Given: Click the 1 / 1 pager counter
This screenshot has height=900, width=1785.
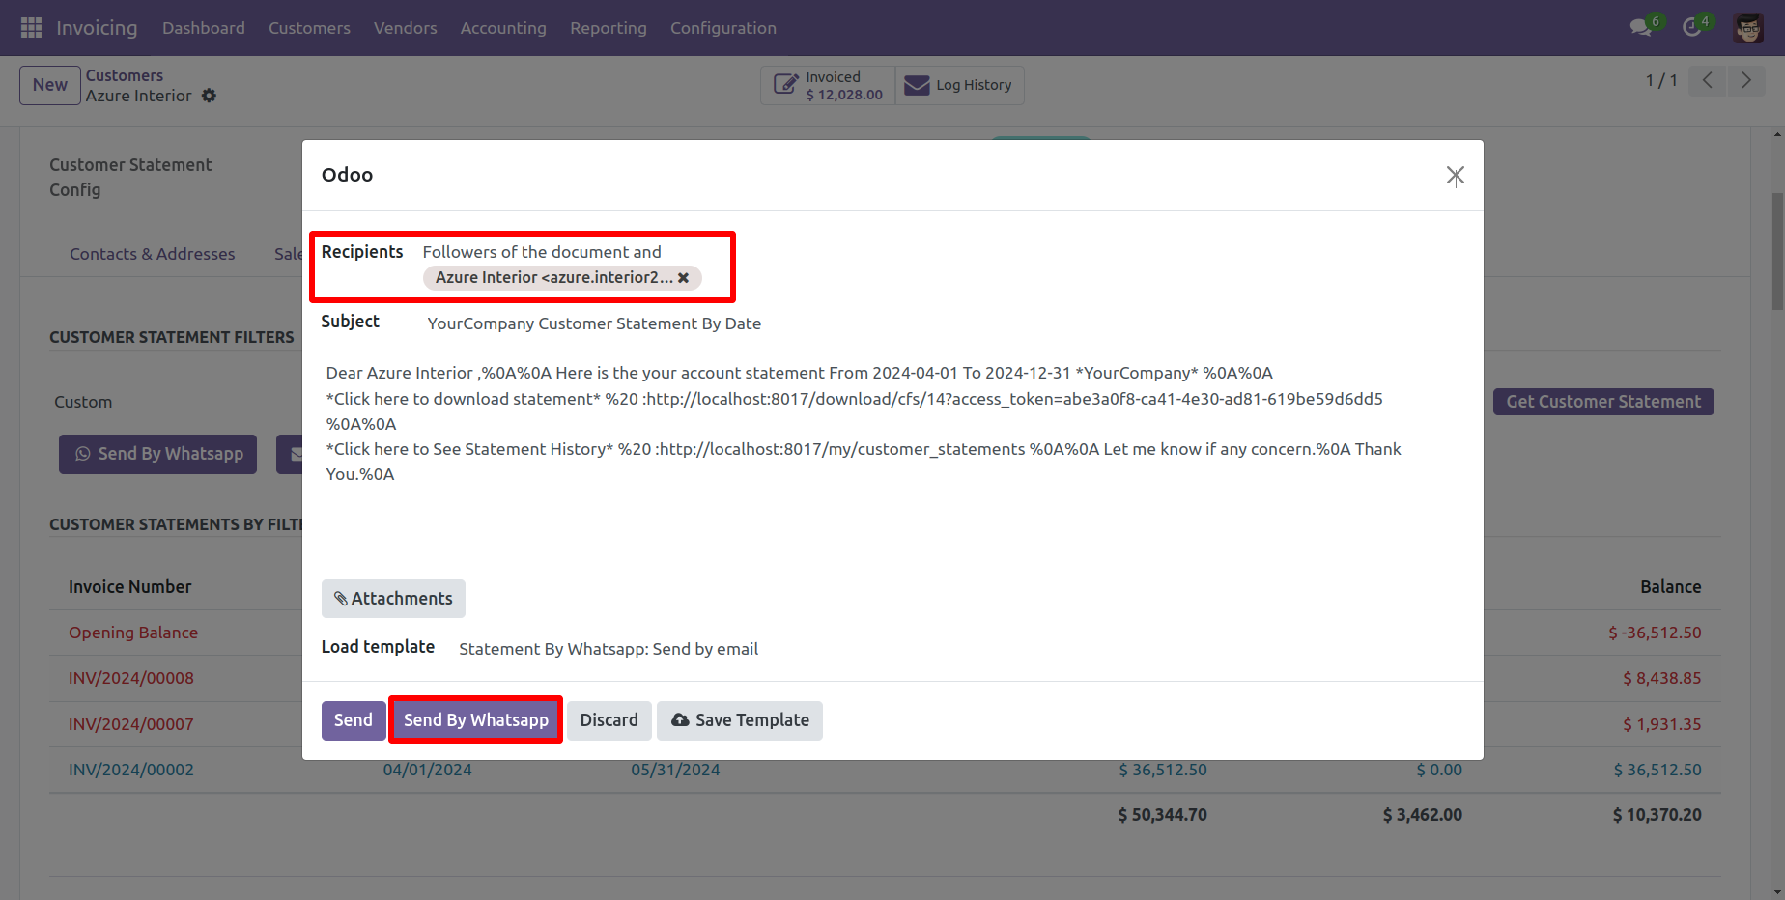Looking at the screenshot, I should pyautogui.click(x=1661, y=80).
